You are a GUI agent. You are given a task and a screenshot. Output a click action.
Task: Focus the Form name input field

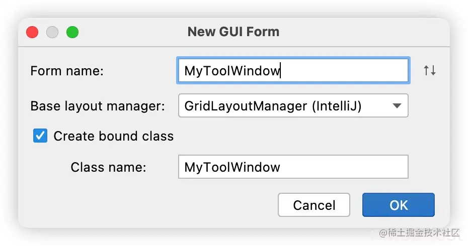coord(293,71)
